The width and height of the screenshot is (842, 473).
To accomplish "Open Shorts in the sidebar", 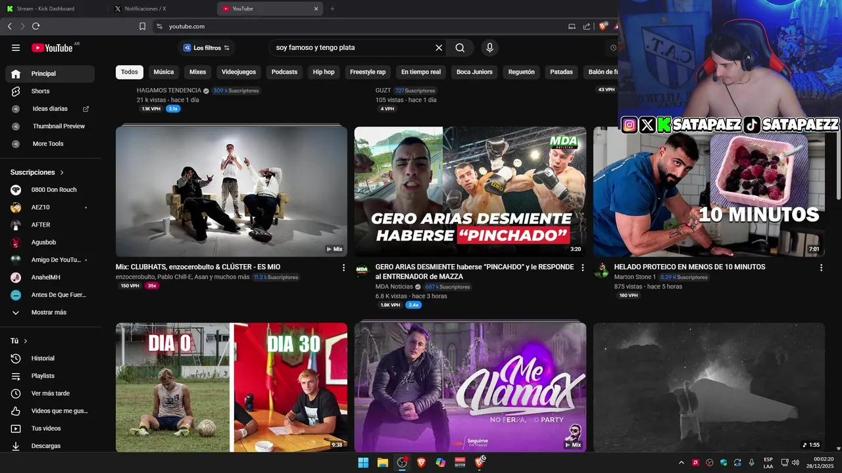I will coord(50,91).
